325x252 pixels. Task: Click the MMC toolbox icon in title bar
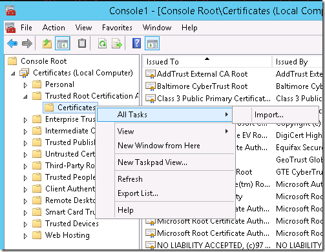coord(10,10)
